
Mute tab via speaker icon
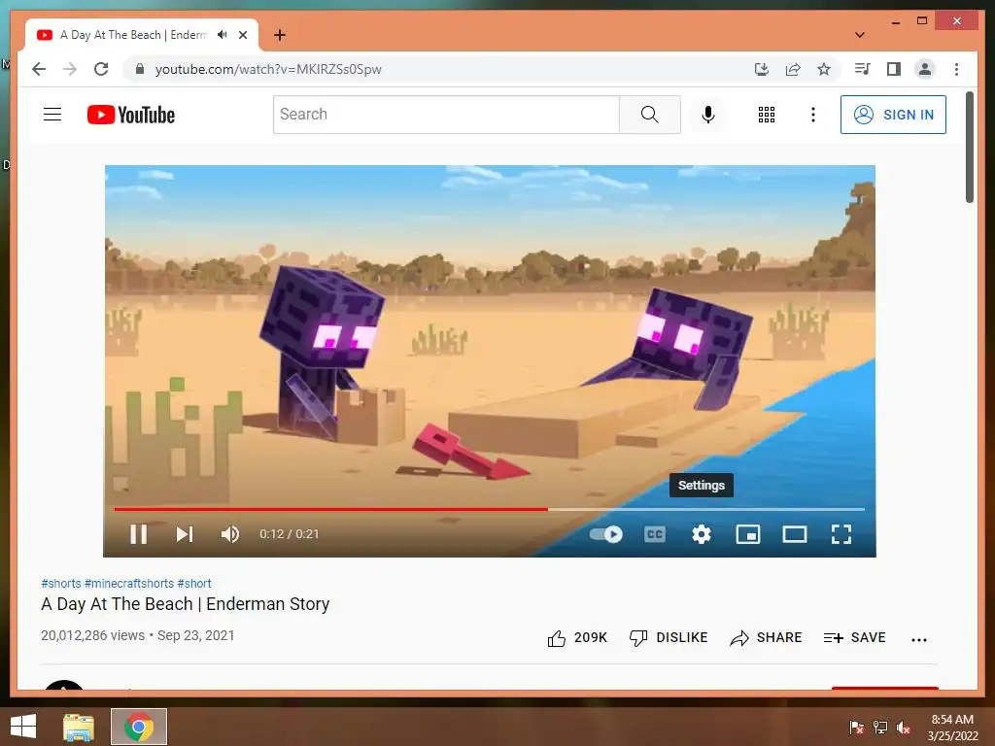tap(222, 35)
